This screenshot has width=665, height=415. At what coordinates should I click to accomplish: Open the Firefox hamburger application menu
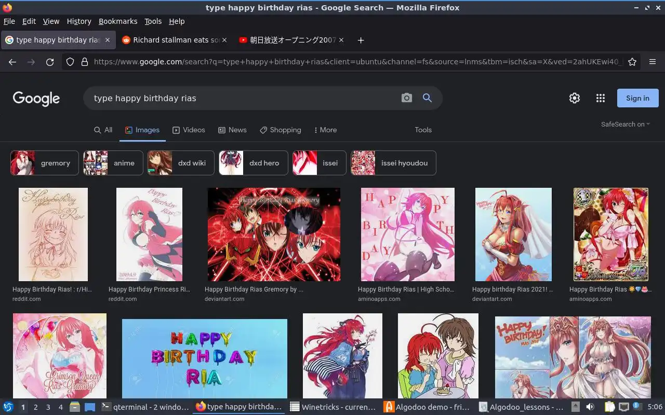click(653, 62)
